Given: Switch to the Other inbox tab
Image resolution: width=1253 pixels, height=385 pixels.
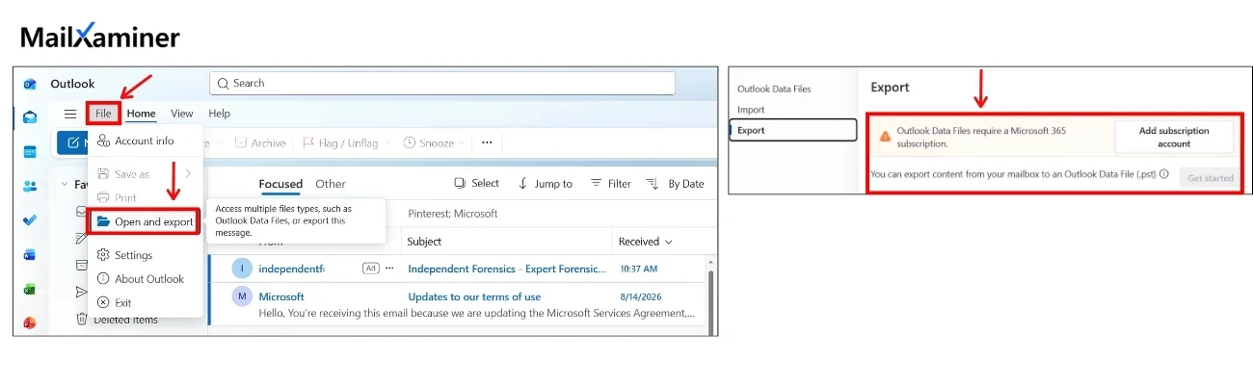Looking at the screenshot, I should tap(331, 184).
